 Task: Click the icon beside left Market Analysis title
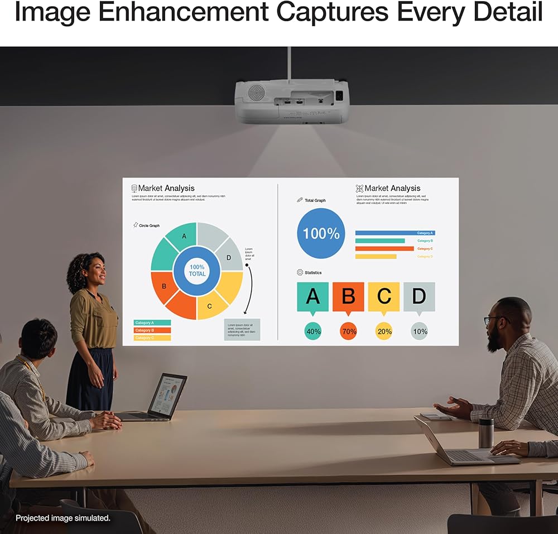(134, 189)
